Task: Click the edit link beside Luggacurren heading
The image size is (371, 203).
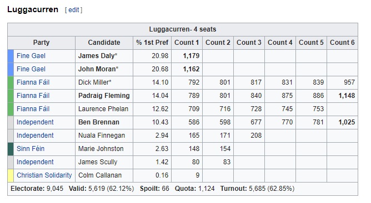Action: [x=73, y=10]
